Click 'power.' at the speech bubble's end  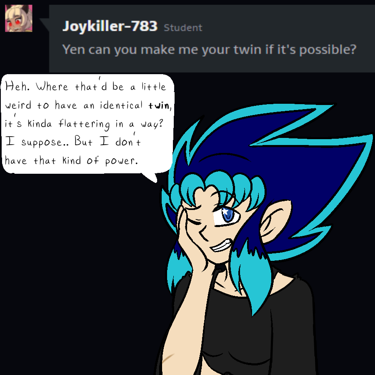coord(122,161)
